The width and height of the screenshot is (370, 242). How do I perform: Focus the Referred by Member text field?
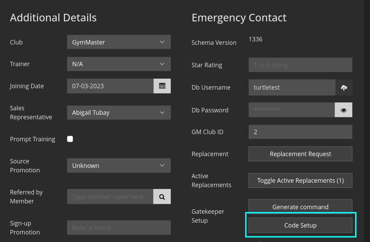[x=110, y=196]
